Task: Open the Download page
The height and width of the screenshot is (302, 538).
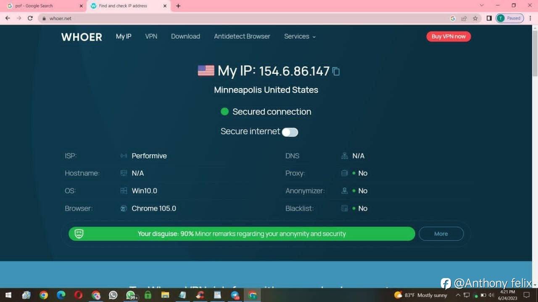Action: [185, 36]
